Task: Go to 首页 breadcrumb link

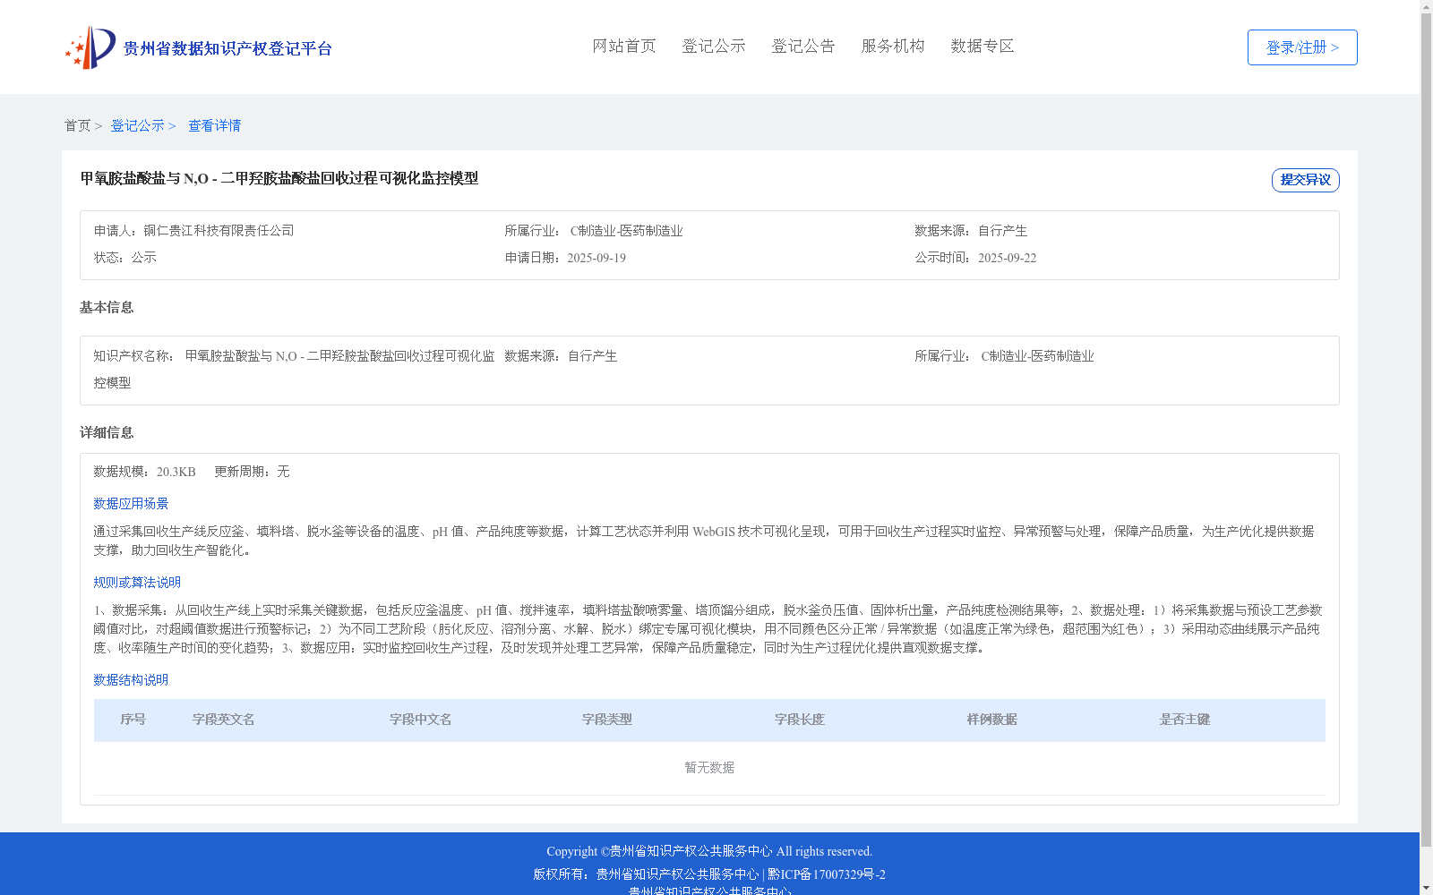Action: [x=77, y=125]
